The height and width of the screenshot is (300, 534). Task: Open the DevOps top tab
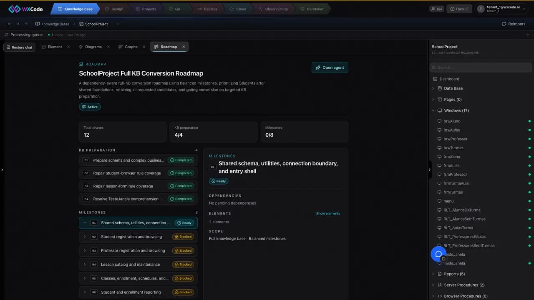(207, 9)
